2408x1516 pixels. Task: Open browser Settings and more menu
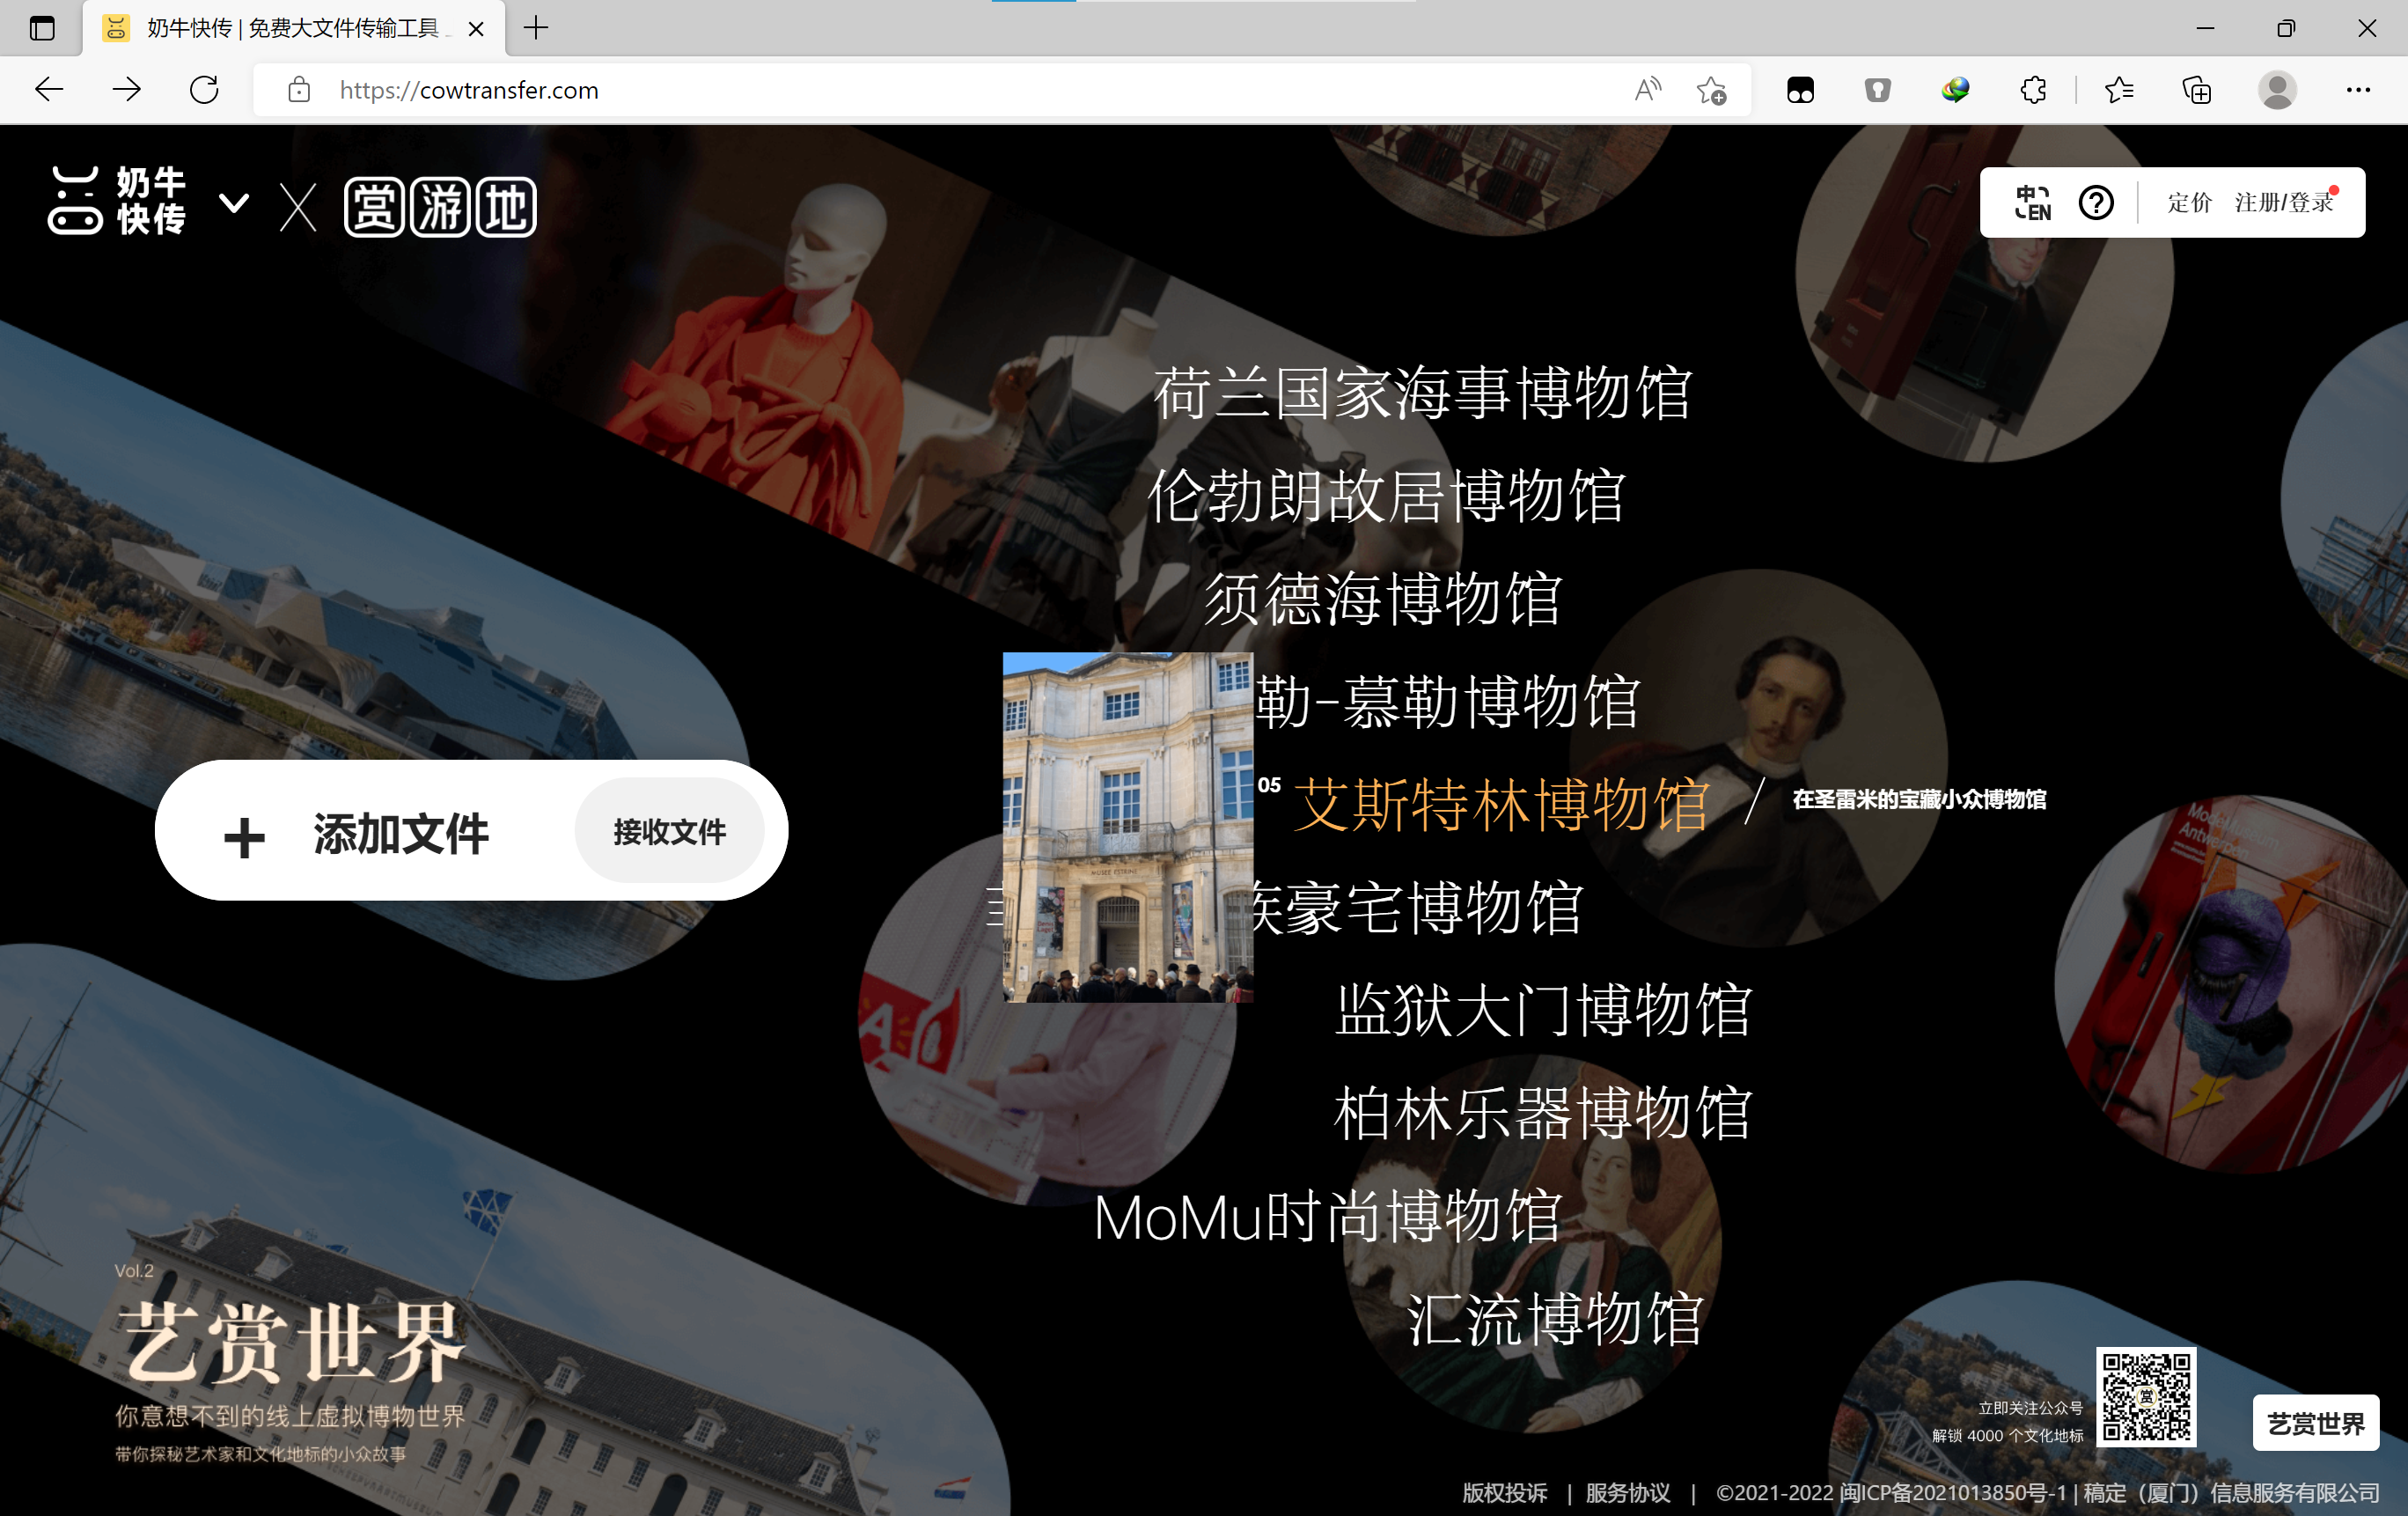tap(2358, 90)
